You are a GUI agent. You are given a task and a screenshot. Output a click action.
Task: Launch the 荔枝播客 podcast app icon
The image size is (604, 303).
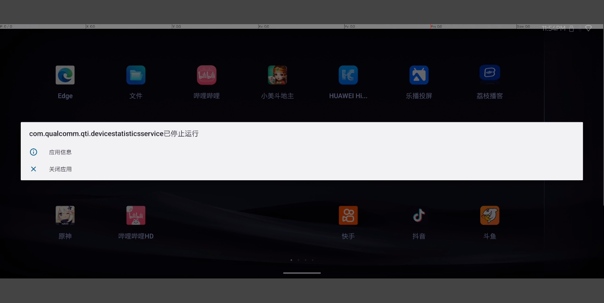490,73
